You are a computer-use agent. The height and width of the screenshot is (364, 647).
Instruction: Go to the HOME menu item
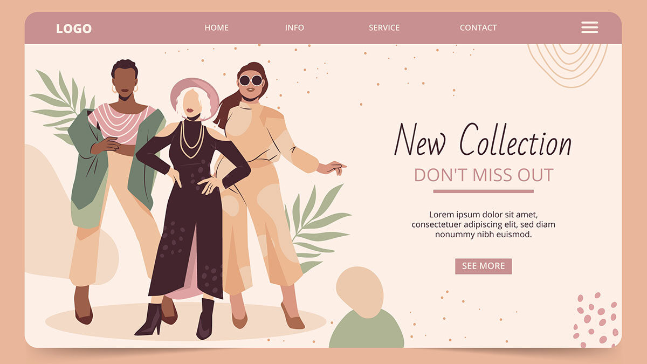pos(217,28)
